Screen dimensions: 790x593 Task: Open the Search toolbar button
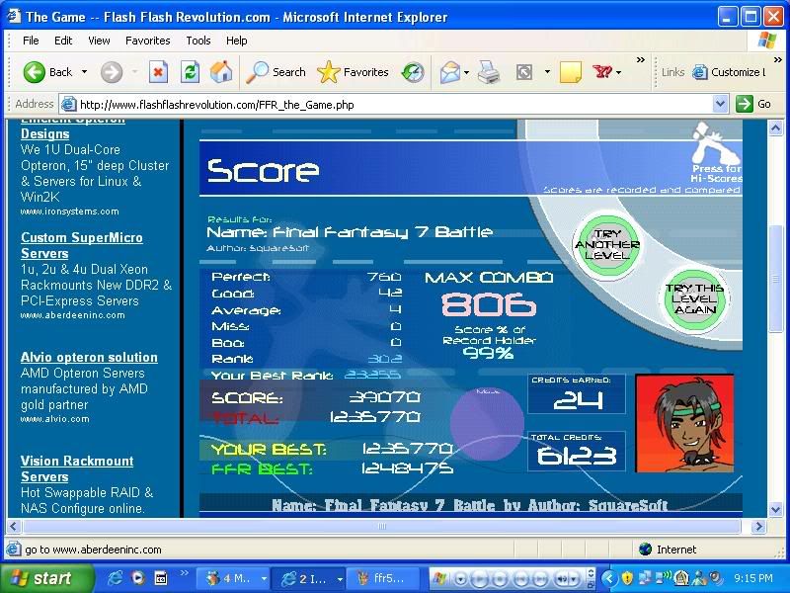pos(276,72)
